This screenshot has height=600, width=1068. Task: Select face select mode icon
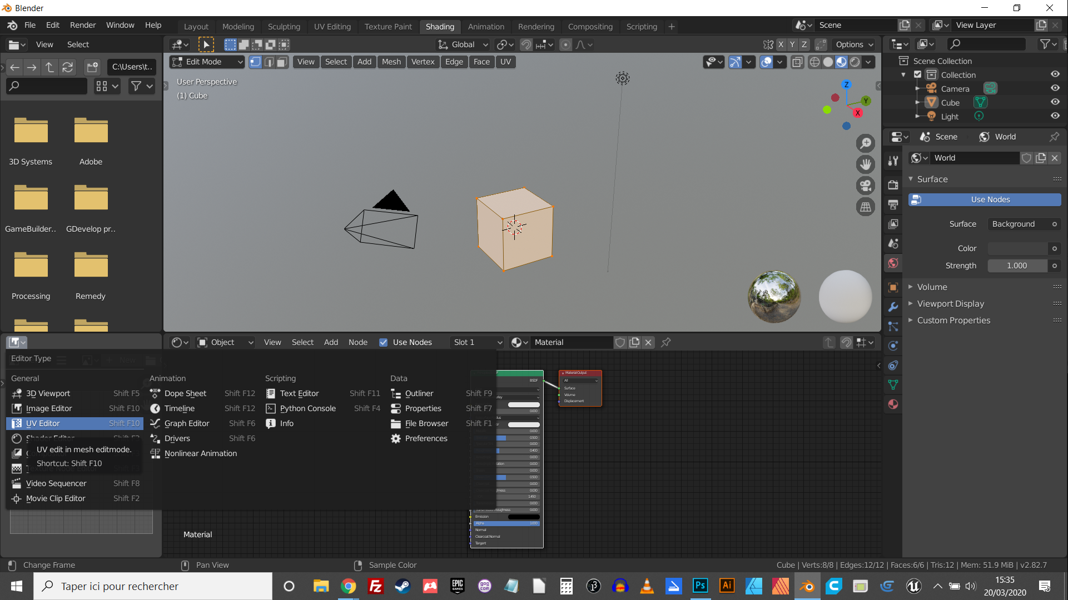click(x=282, y=62)
